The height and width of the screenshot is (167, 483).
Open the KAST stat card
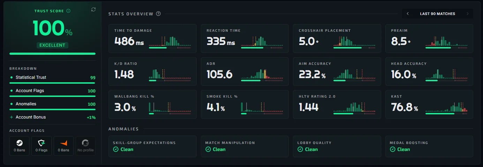pyautogui.click(x=429, y=105)
